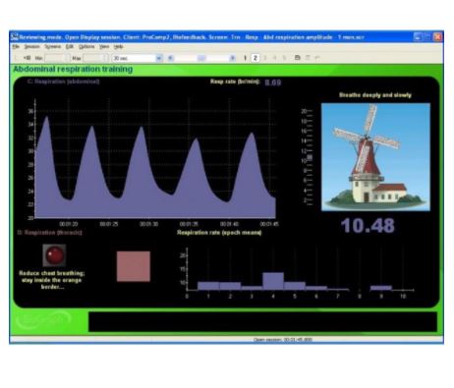Click the session scrollbar right arrow

(x=233, y=58)
